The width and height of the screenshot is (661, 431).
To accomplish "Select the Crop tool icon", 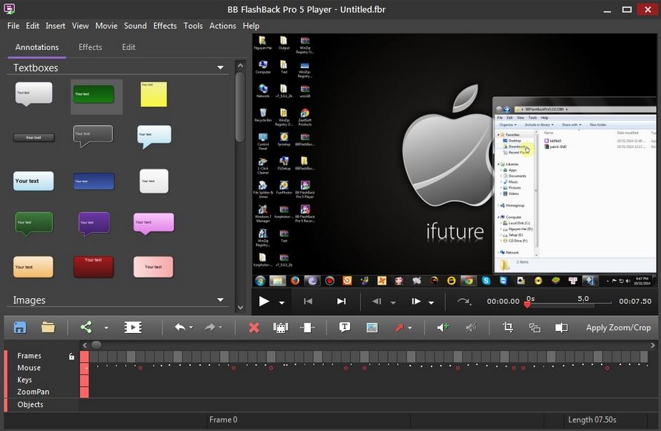I will click(x=508, y=327).
